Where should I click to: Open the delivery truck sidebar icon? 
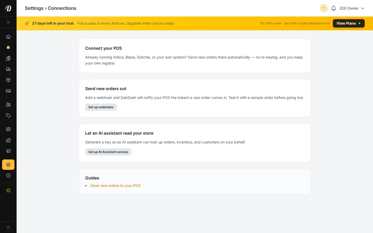tap(8, 69)
